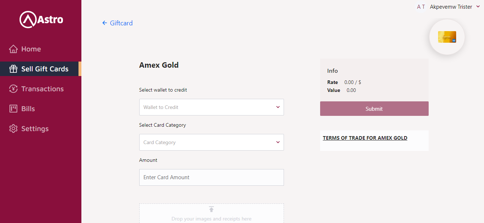Viewport: 484px width, 223px height.
Task: Go to Home in the sidebar
Action: 31,49
